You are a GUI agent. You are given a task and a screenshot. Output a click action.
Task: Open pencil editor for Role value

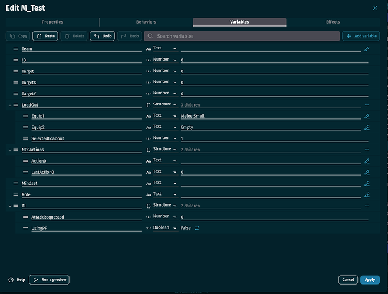coord(367,195)
